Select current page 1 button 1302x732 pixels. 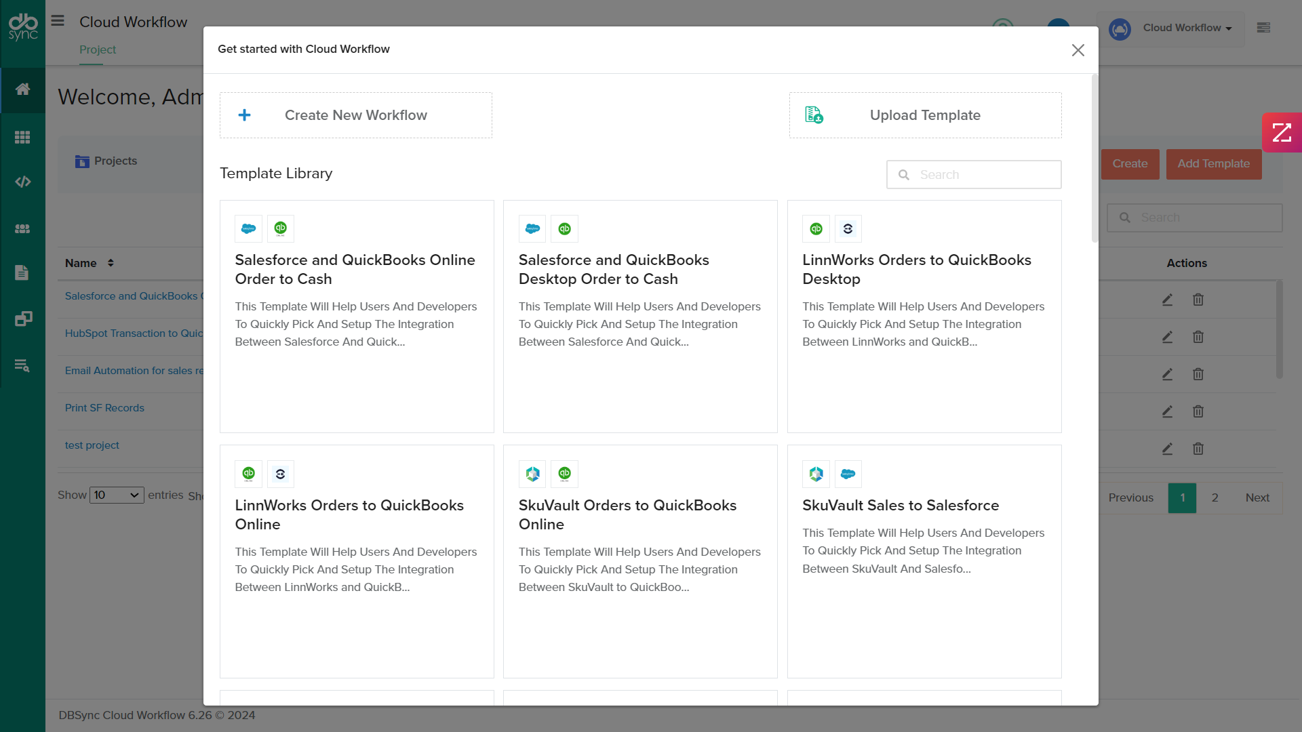pos(1183,497)
